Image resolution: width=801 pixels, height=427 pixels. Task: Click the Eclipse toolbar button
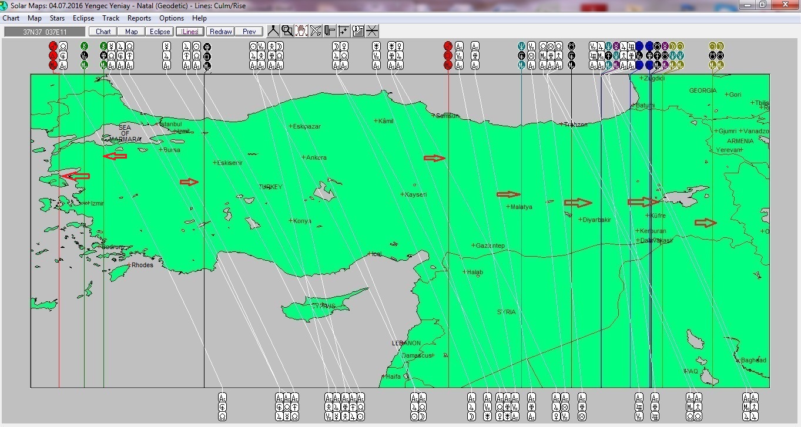[160, 32]
